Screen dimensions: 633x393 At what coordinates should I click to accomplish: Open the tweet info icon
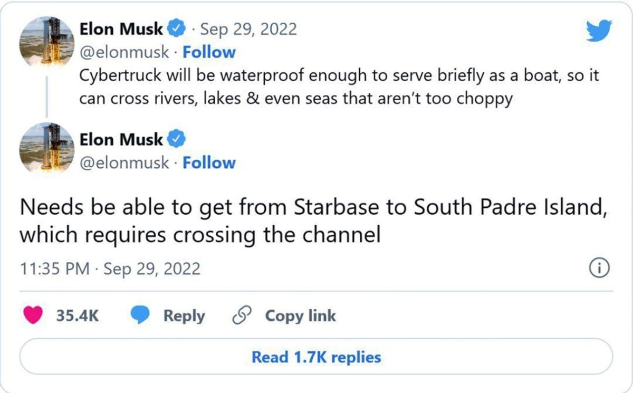pyautogui.click(x=598, y=269)
